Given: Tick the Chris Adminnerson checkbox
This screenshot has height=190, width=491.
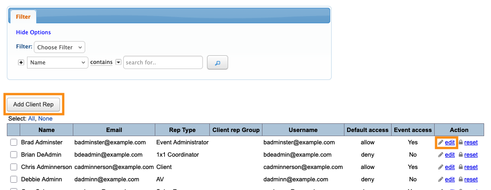Looking at the screenshot, I should point(14,167).
